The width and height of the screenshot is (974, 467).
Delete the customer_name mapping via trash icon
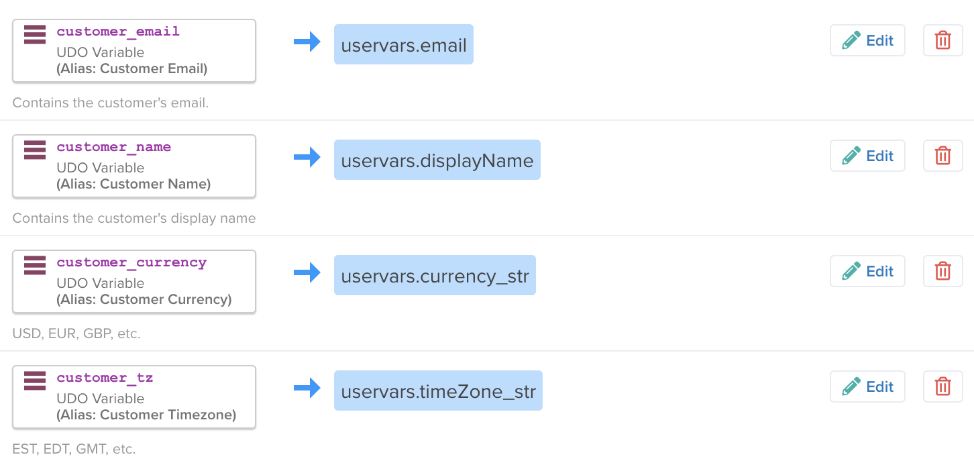pos(943,156)
